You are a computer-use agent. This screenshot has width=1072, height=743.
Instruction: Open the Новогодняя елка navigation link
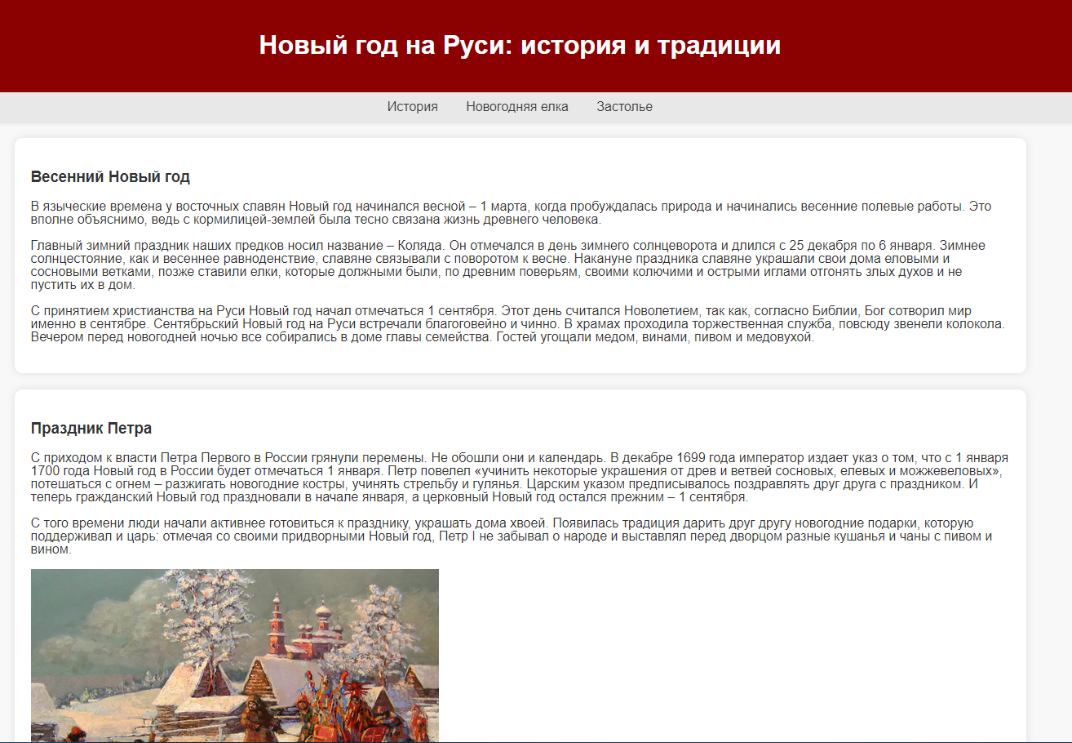coord(517,107)
